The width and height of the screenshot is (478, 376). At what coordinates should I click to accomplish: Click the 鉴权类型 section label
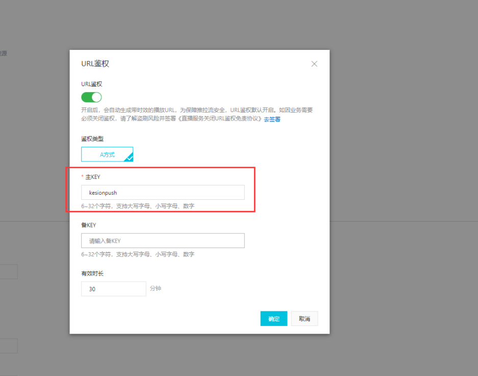[92, 139]
